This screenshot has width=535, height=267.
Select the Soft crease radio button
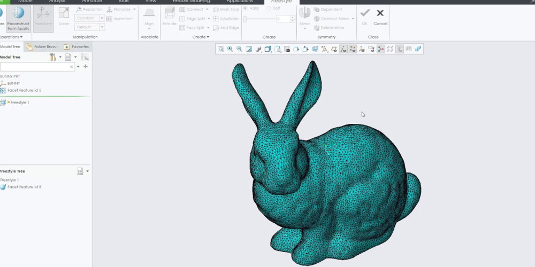(x=269, y=8)
